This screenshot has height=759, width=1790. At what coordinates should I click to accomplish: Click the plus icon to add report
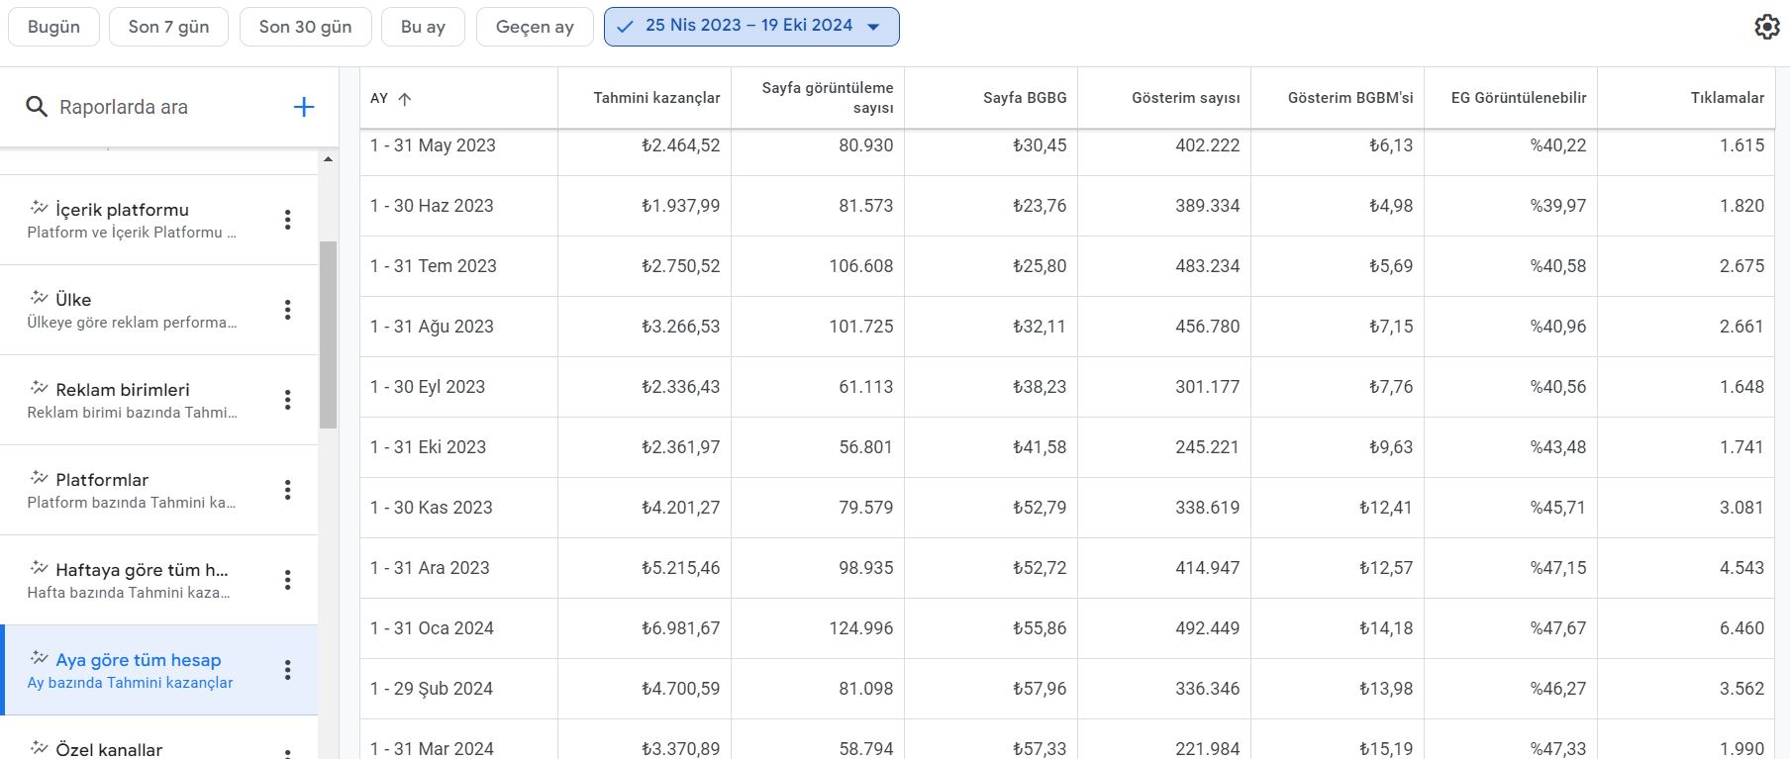click(304, 107)
